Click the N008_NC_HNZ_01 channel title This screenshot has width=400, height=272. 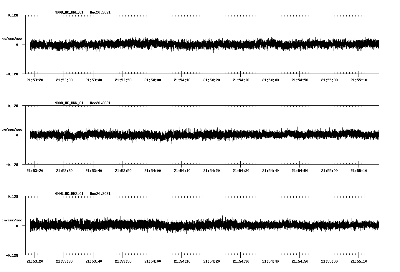69,194
